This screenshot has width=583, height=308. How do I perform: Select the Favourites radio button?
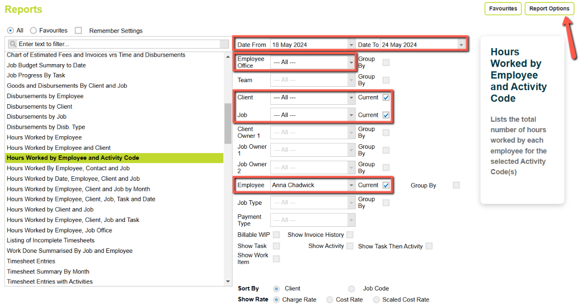[34, 31]
